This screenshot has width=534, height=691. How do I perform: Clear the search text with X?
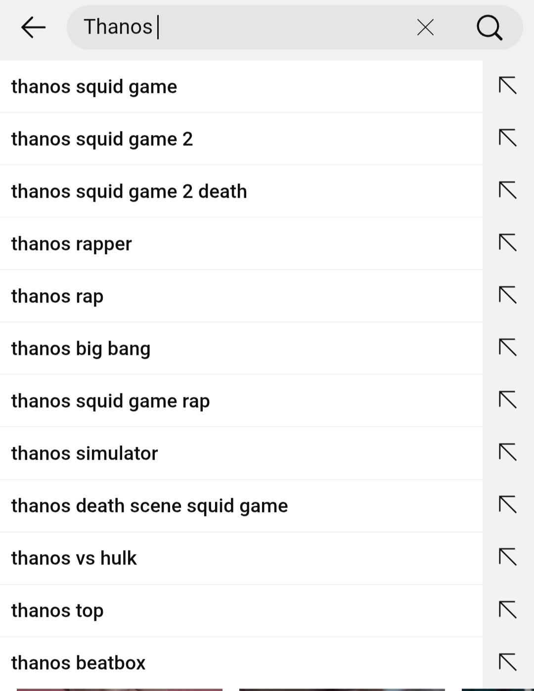[425, 27]
